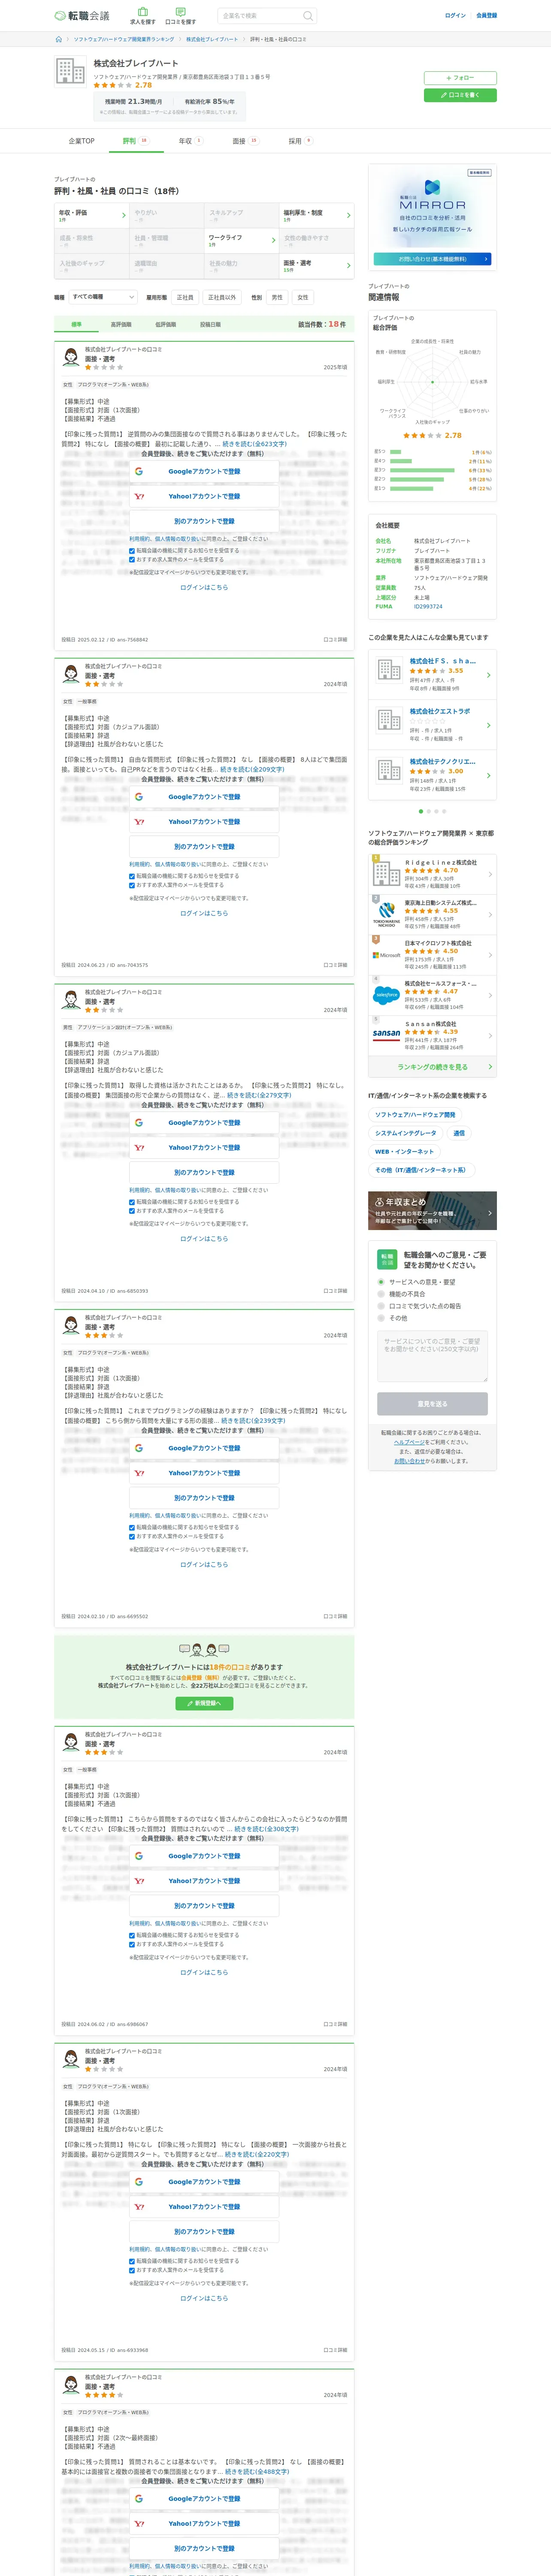This screenshot has height=2576, width=551.
Task: Select サービスへの意見・要望 radio button
Action: 381,1281
